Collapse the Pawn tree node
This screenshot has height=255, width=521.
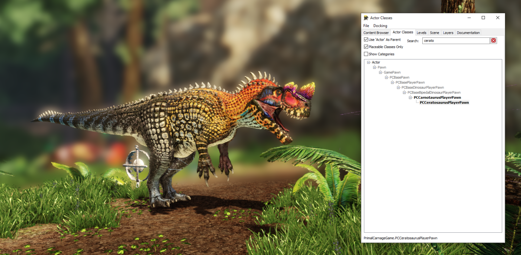tap(375, 67)
